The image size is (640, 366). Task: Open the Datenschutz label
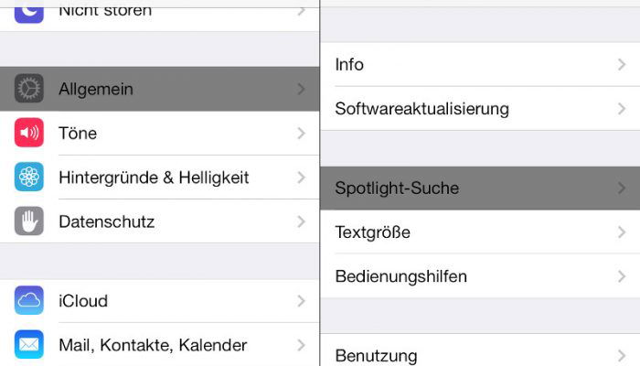point(107,221)
